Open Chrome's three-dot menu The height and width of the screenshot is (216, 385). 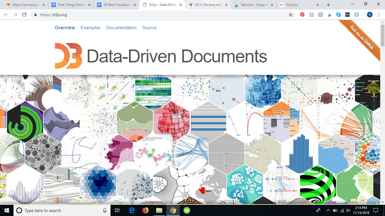click(379, 15)
